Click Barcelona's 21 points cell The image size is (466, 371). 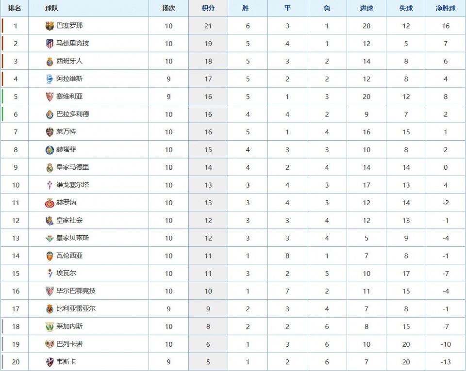[x=208, y=26]
